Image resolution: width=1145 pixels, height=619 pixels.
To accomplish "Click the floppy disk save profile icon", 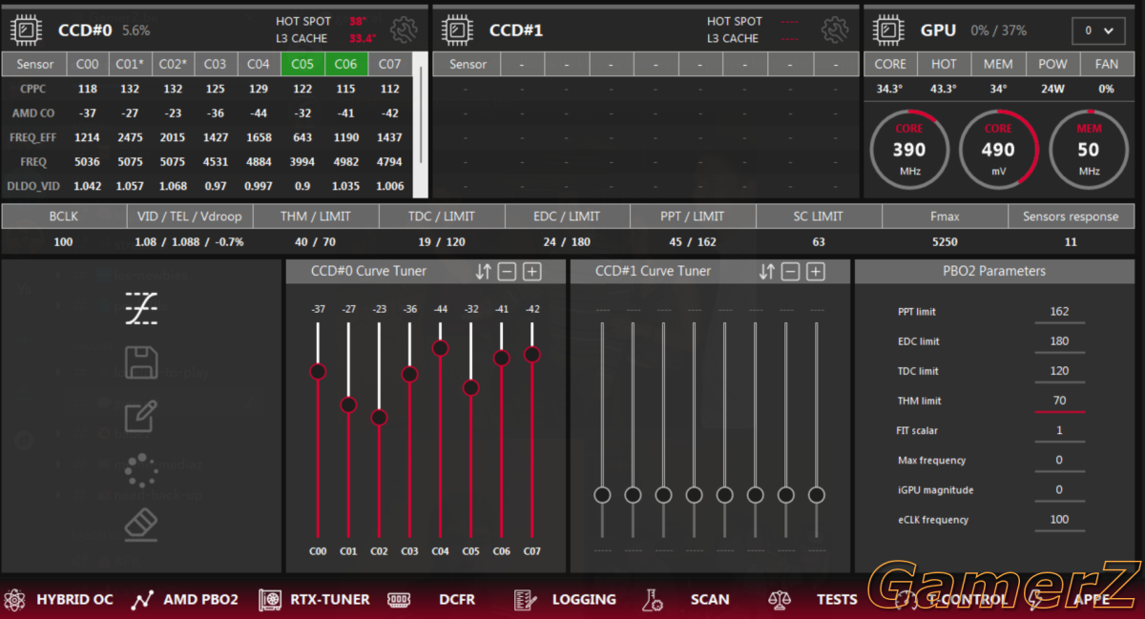I will coord(141,363).
